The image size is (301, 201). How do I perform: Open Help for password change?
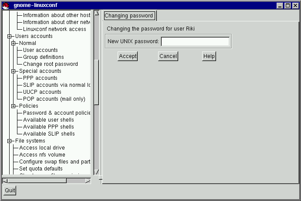coord(209,56)
